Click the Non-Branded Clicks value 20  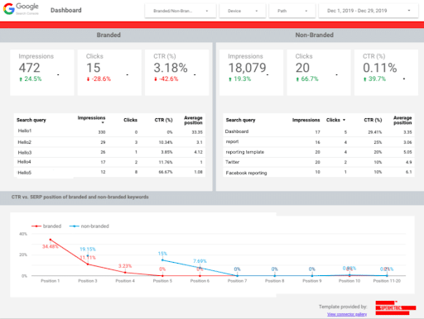tap(302, 68)
